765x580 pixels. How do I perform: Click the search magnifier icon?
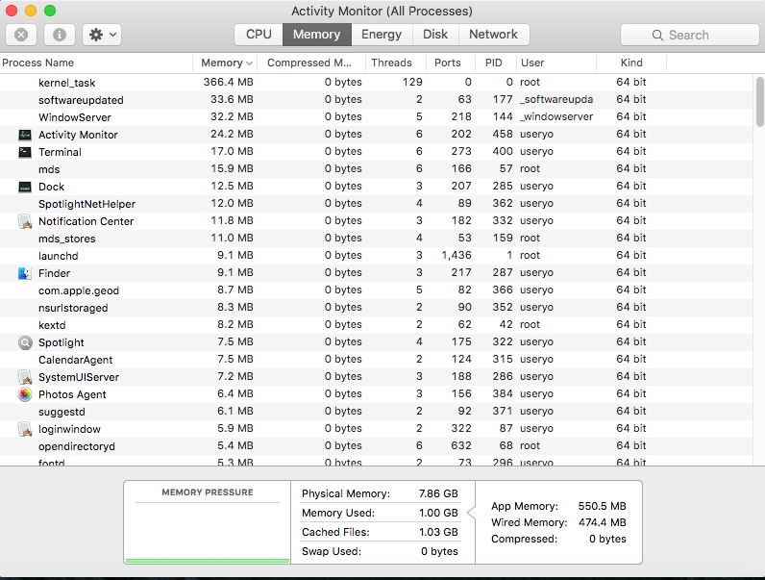[x=657, y=36]
